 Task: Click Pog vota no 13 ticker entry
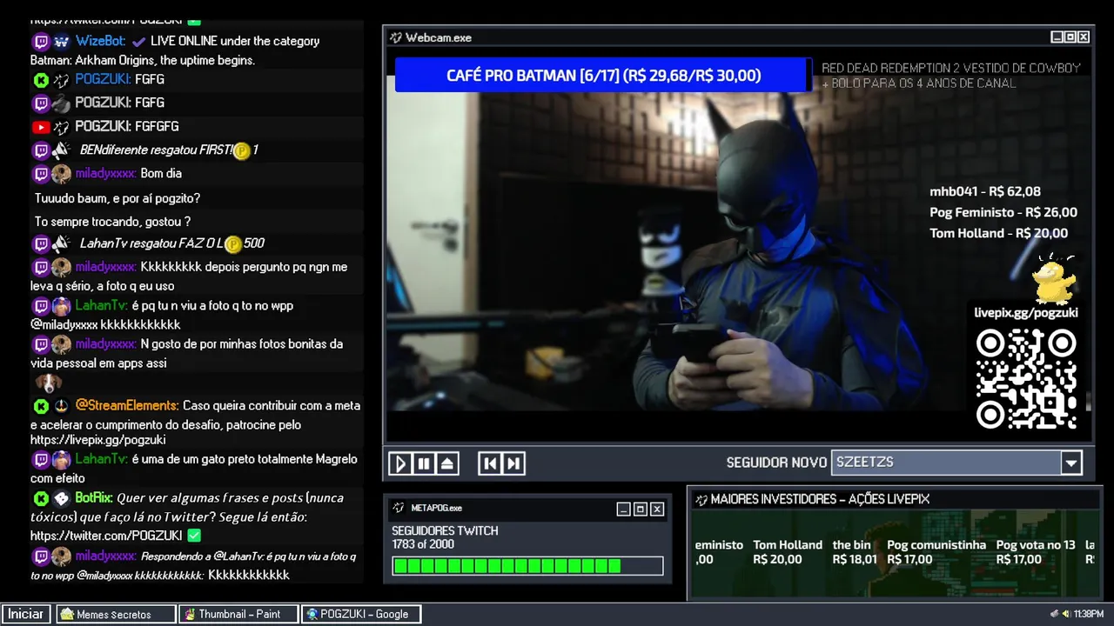point(1036,552)
